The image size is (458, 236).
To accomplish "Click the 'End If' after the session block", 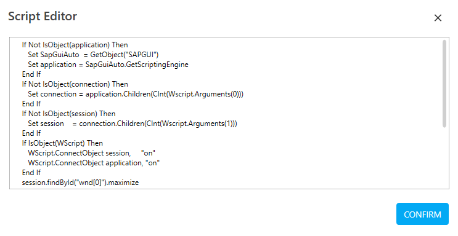I will pyautogui.click(x=31, y=133).
